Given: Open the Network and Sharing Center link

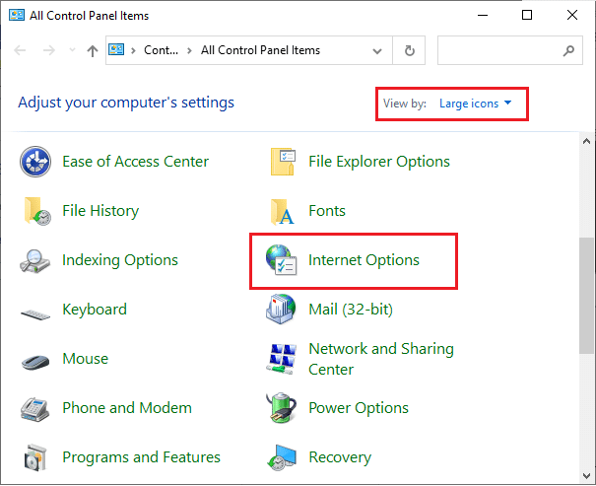Looking at the screenshot, I should (x=380, y=359).
